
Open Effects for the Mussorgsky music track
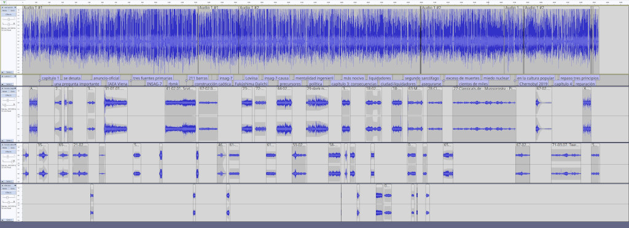pyautogui.click(x=9, y=95)
